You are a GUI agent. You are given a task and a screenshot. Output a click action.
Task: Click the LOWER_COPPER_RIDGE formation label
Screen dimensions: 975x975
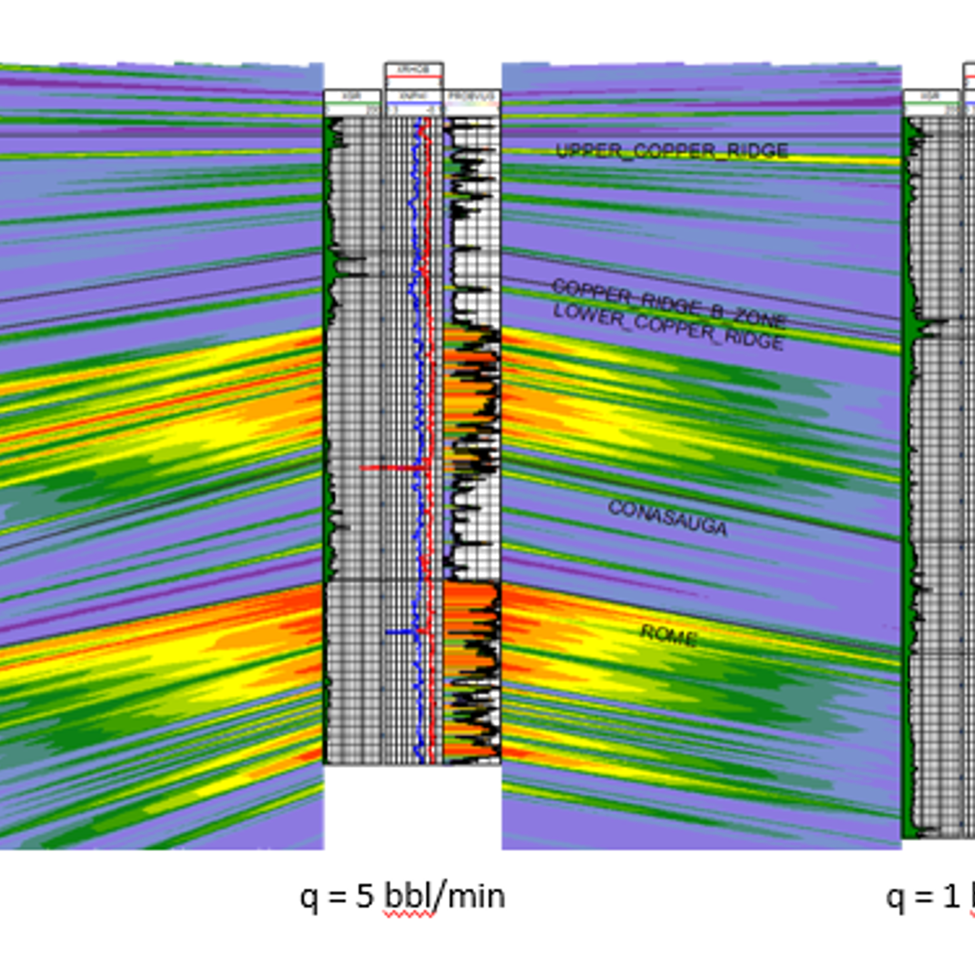(668, 326)
